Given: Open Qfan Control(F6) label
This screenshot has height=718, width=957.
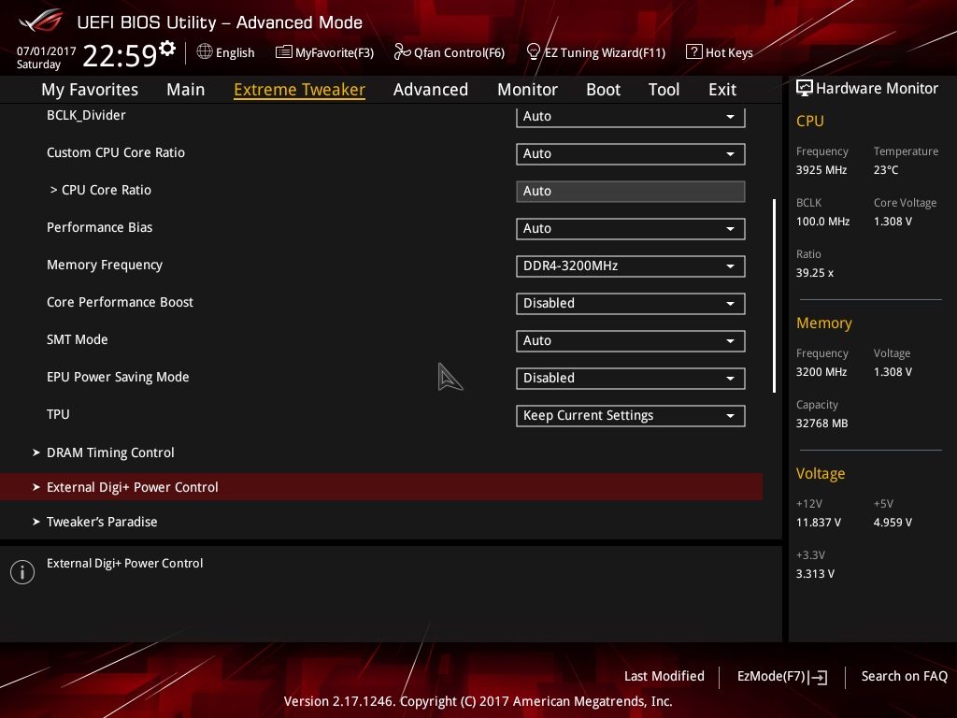Looking at the screenshot, I should tap(460, 53).
